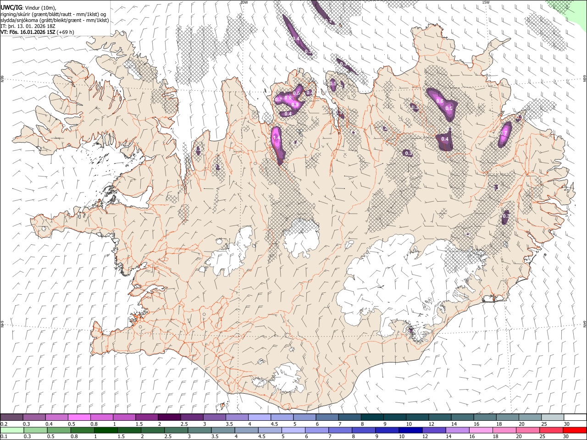Select the light pink rain swatch between 16 and 18
Screen dimensions: 587x440
[x=481, y=430]
